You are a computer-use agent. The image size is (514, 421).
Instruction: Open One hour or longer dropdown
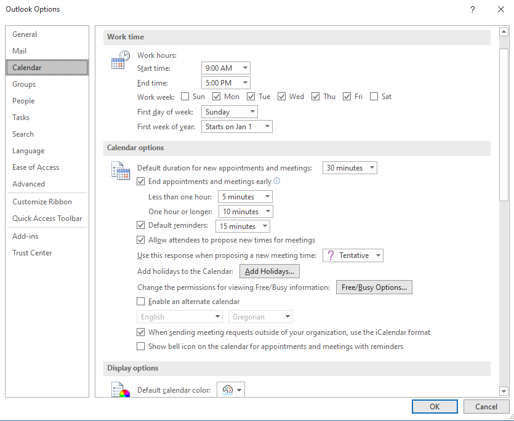pos(246,212)
